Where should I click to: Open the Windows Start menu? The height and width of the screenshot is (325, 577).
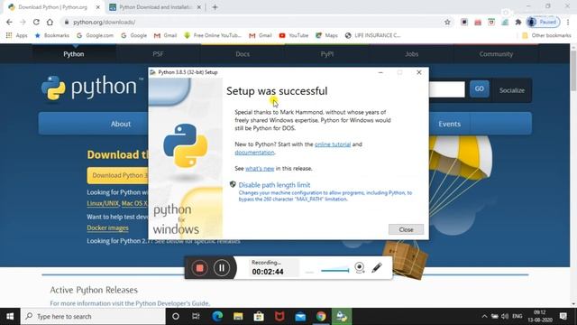coord(10,316)
